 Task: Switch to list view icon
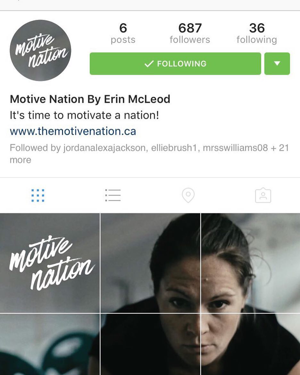(x=113, y=195)
